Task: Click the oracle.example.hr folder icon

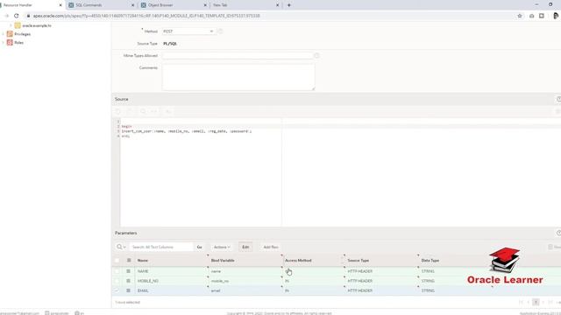Action: click(x=18, y=25)
